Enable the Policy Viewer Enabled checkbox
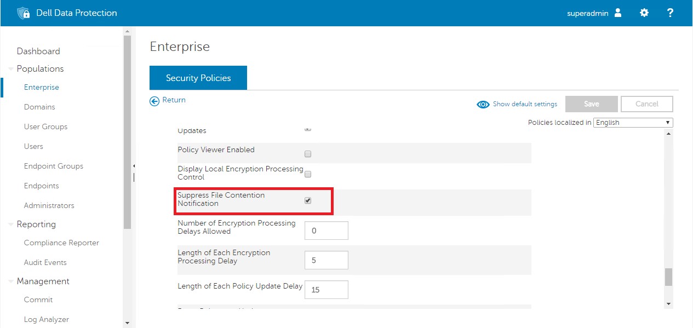693x328 pixels. (x=307, y=154)
